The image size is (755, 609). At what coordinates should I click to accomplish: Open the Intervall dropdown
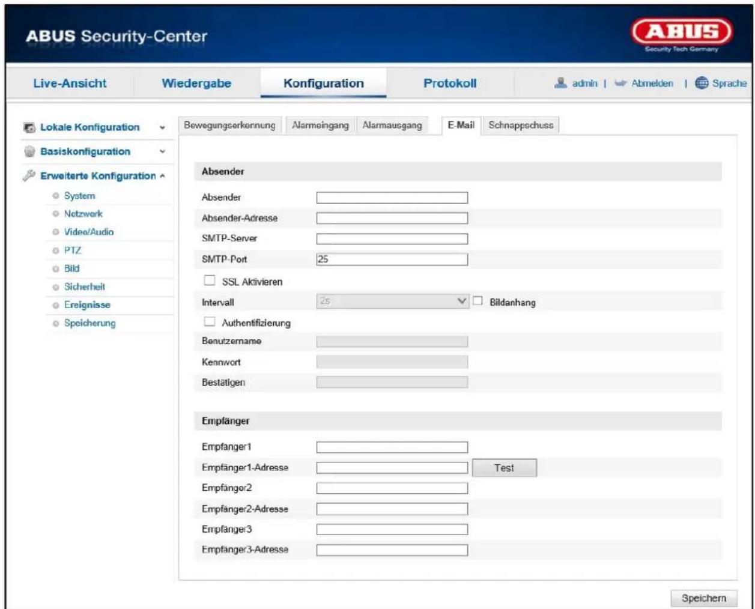[392, 301]
